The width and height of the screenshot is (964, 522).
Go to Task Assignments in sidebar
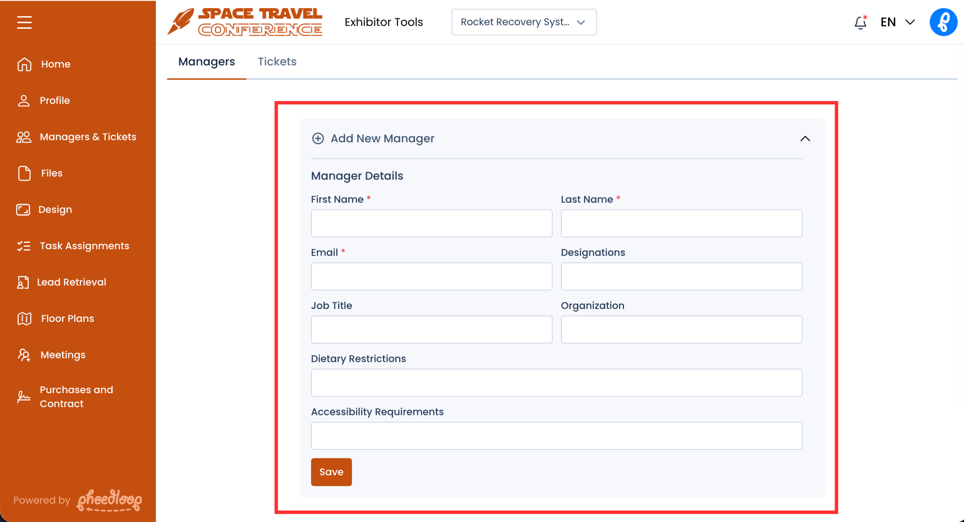[x=84, y=246]
